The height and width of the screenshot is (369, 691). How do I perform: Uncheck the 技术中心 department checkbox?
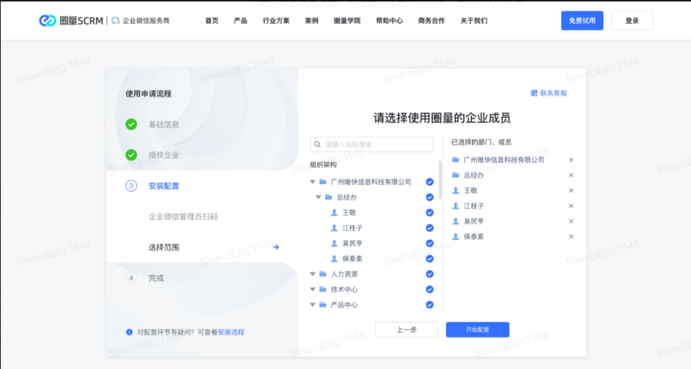pos(429,289)
